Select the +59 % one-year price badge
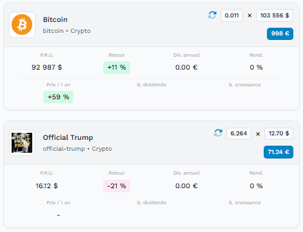The height and width of the screenshot is (232, 303). click(x=58, y=97)
